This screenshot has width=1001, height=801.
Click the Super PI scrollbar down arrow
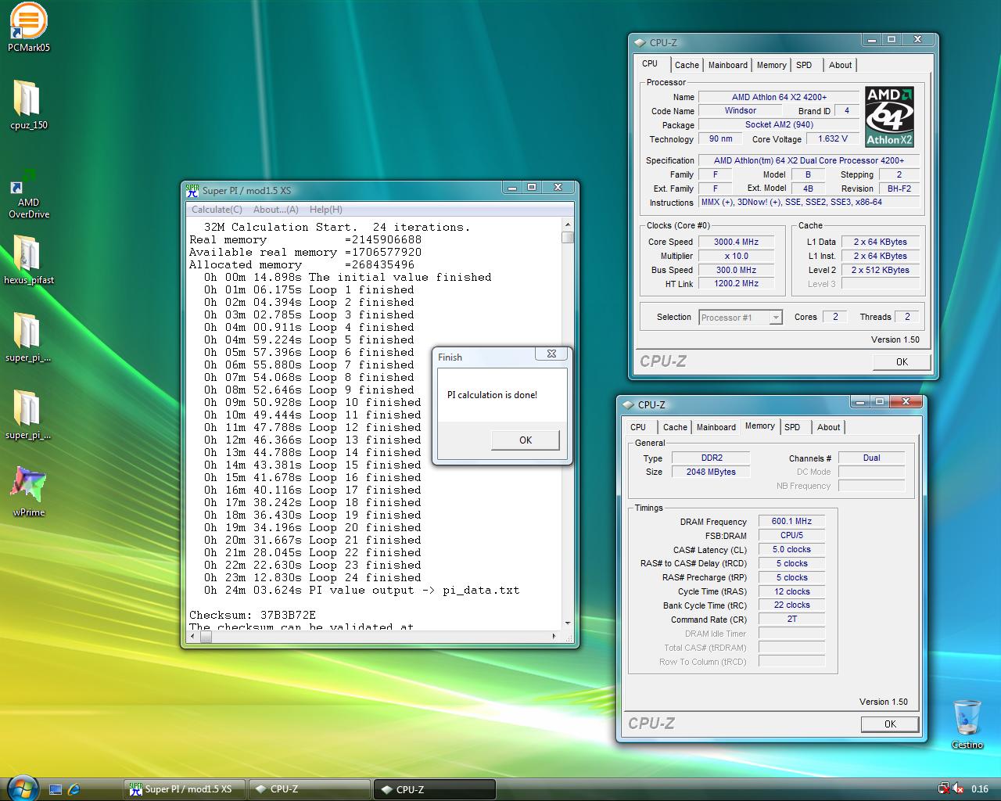coord(568,623)
